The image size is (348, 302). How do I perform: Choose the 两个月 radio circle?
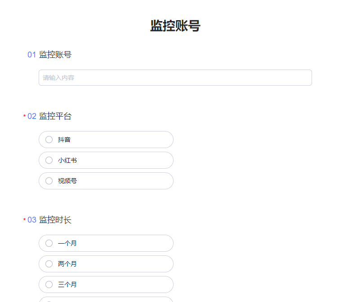tap(49, 264)
